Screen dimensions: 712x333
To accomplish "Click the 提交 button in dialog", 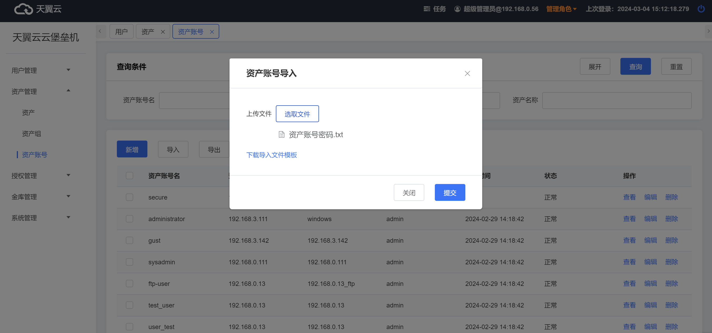I will [x=450, y=193].
